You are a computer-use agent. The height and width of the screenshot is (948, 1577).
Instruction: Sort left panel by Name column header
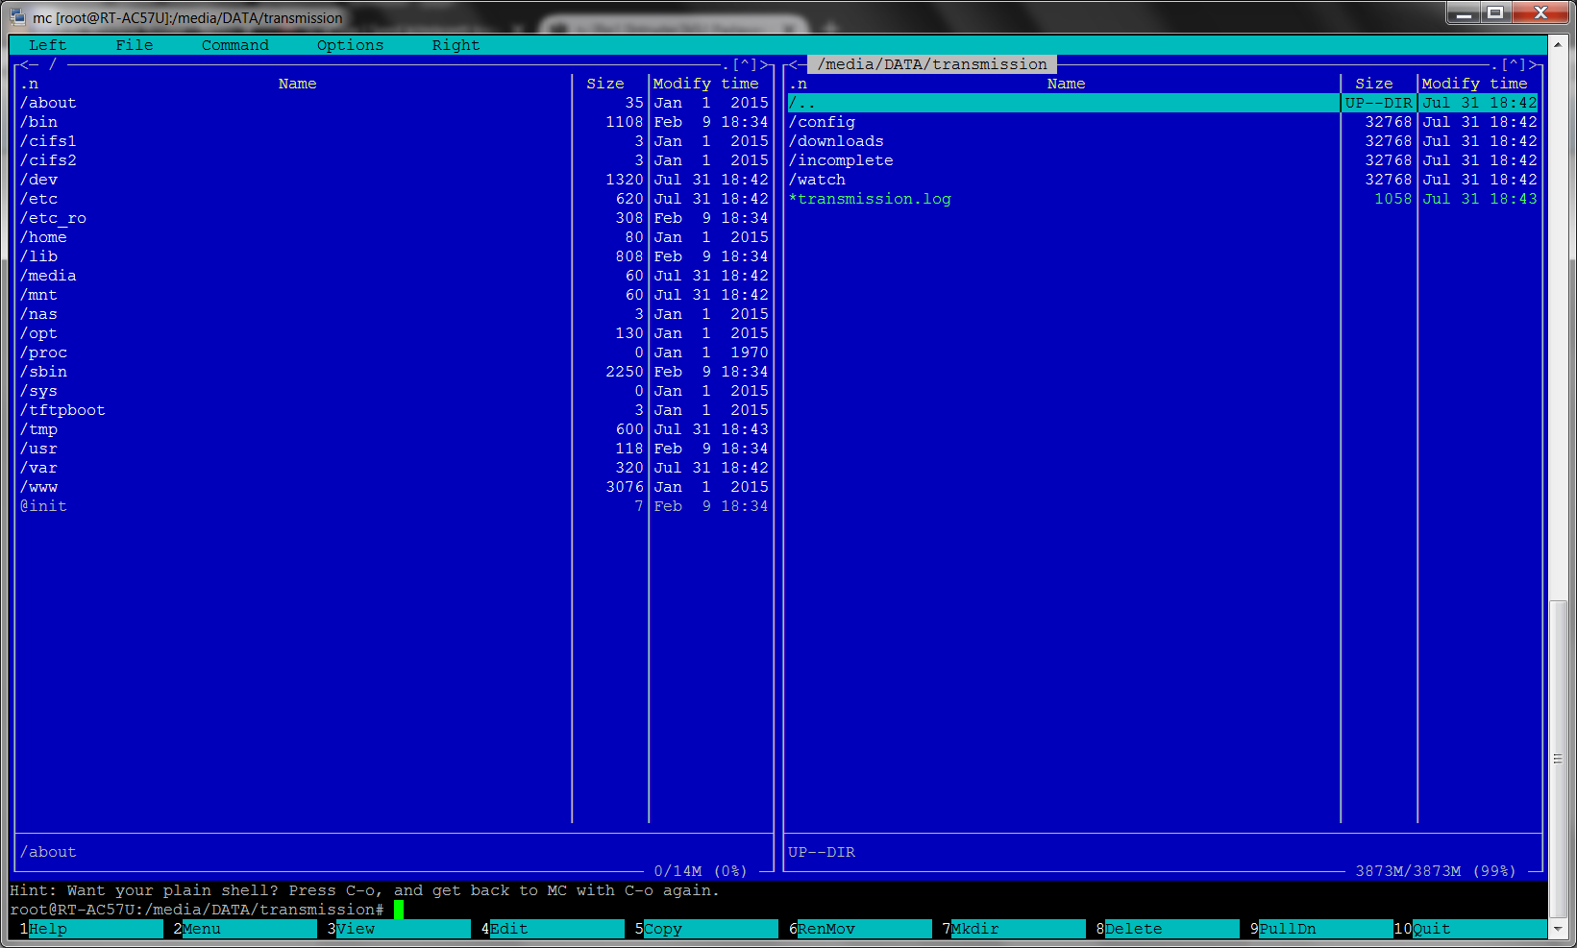pos(297,84)
